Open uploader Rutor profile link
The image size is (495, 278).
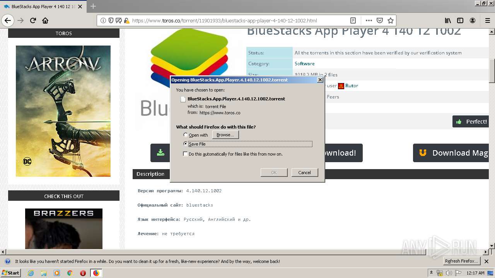pos(352,86)
